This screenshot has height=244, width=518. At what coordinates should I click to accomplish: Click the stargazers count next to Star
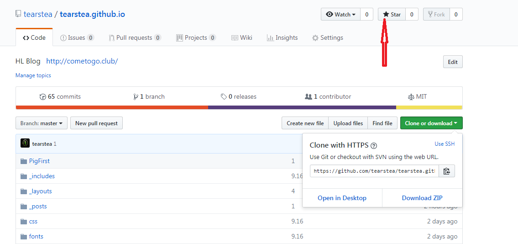pos(412,14)
